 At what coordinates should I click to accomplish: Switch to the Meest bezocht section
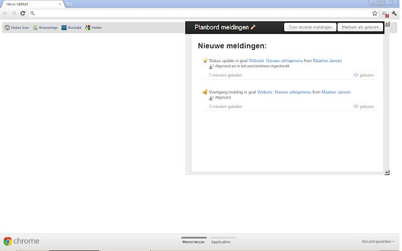coord(193,240)
